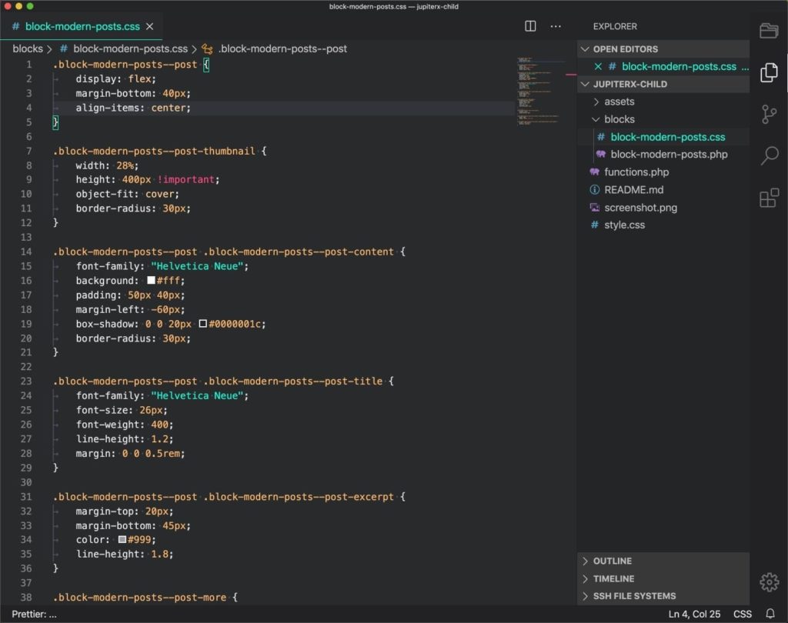Click the CSS language mode in status bar

click(x=742, y=614)
